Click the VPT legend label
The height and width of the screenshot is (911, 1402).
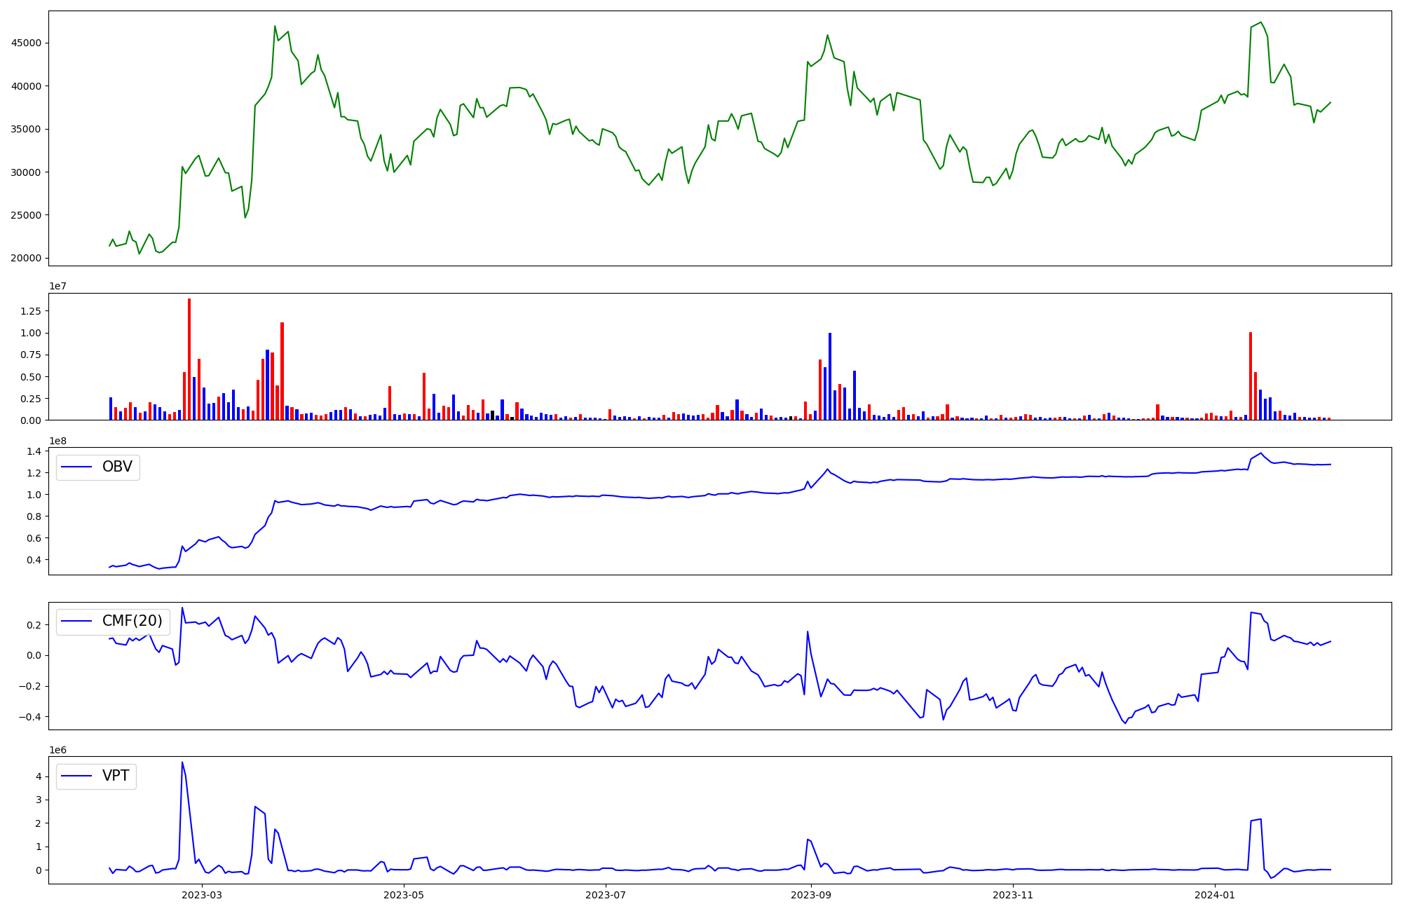(116, 776)
